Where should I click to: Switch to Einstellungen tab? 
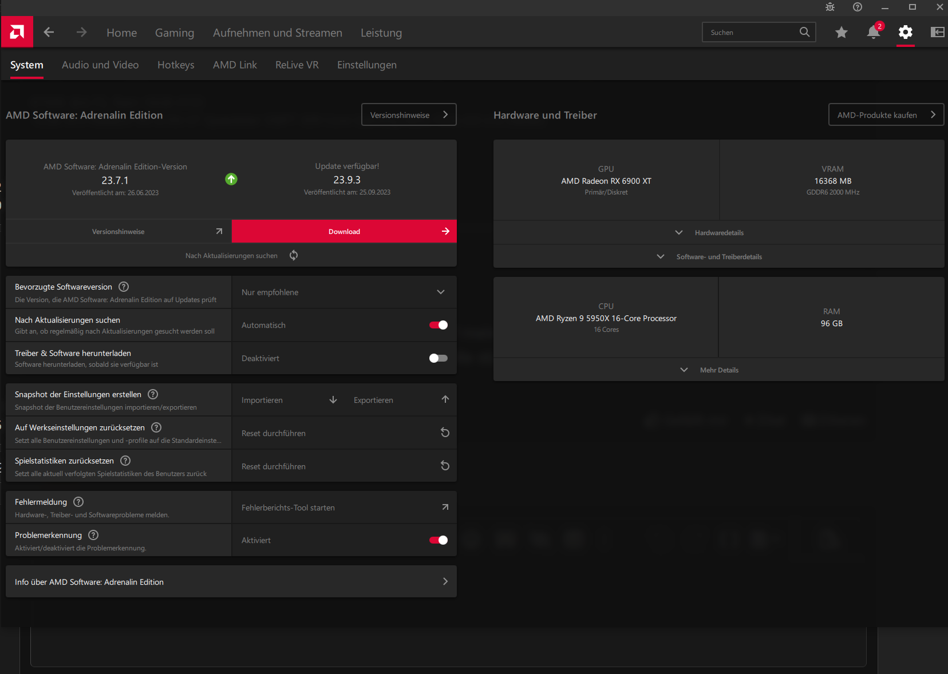pyautogui.click(x=367, y=65)
